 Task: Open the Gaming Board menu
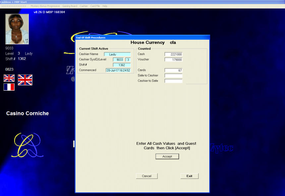tap(70, 6)
